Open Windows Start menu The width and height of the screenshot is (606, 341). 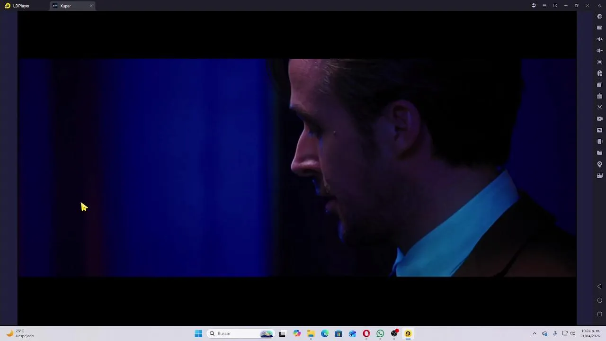click(198, 333)
